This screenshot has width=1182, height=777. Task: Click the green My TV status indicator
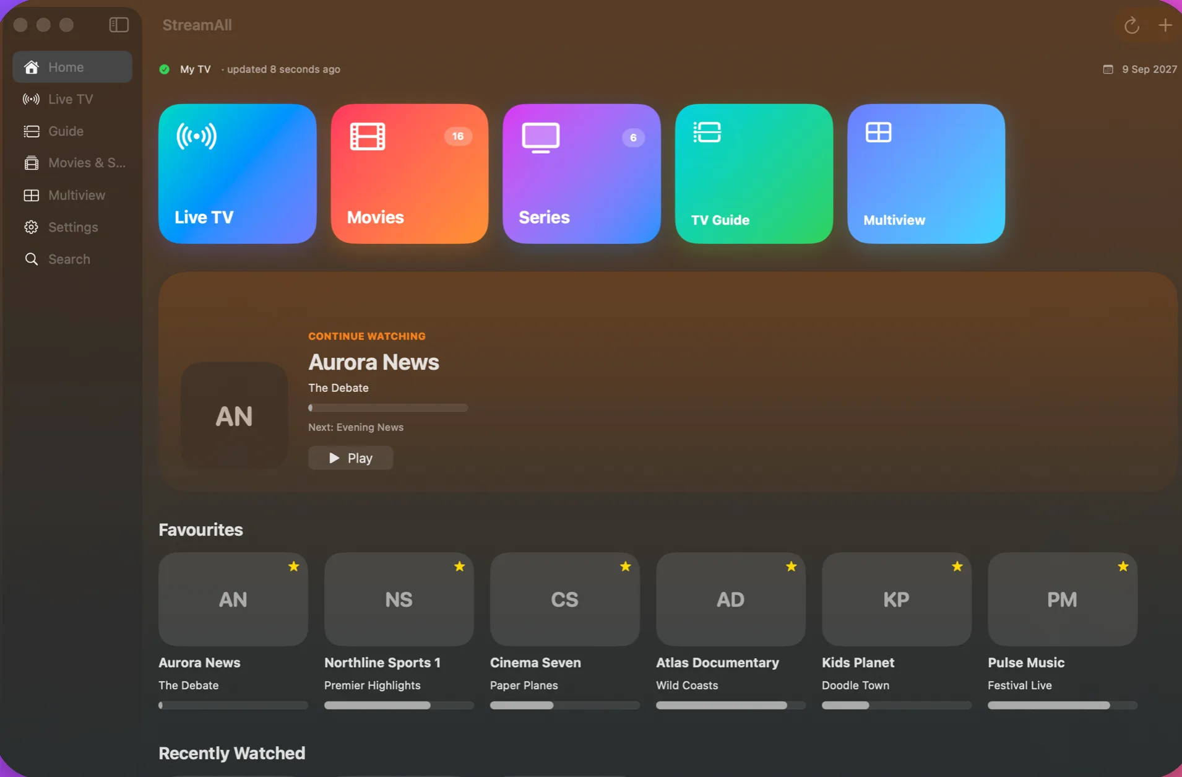[165, 69]
